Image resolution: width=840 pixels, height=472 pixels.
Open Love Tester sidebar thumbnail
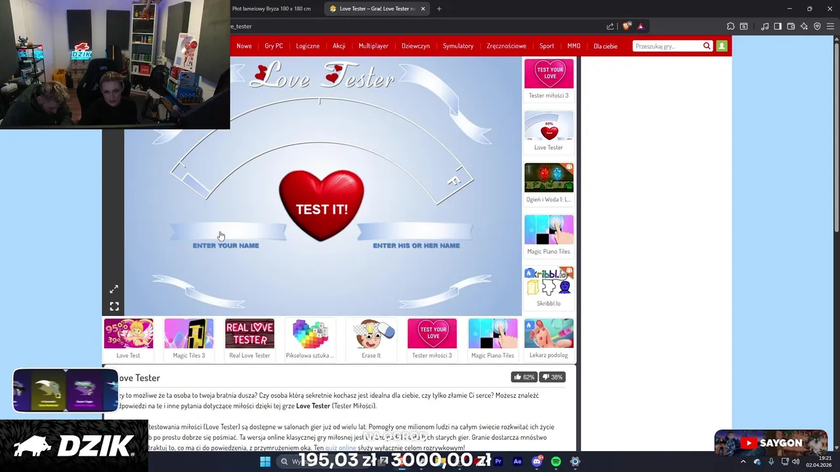click(549, 131)
